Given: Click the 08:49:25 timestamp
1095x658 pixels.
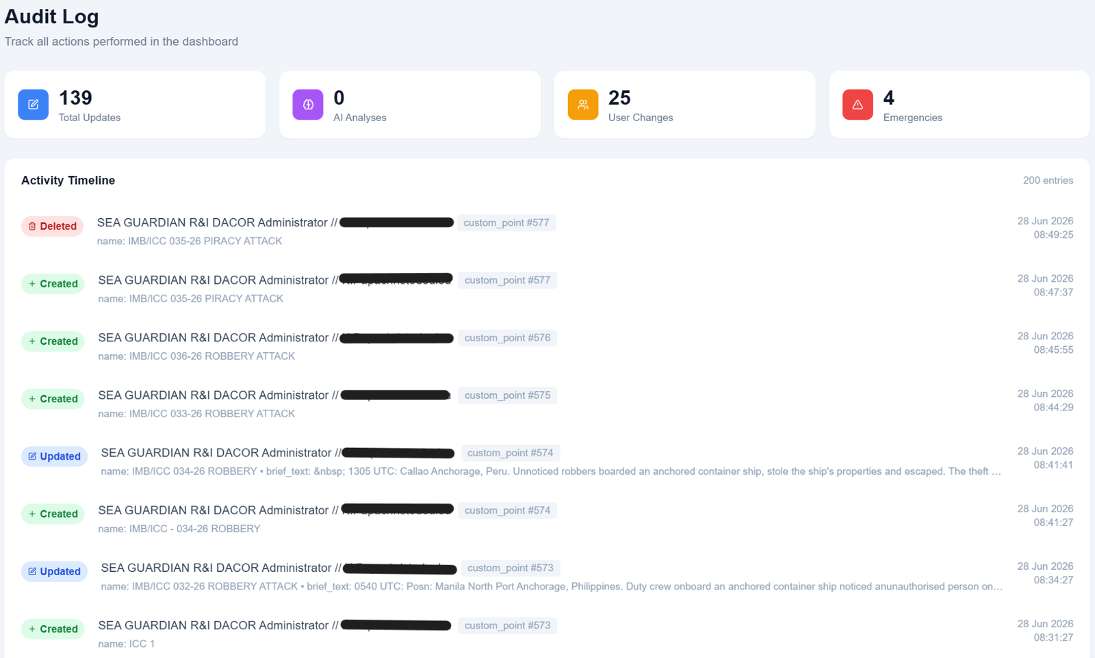Looking at the screenshot, I should pyautogui.click(x=1053, y=235).
